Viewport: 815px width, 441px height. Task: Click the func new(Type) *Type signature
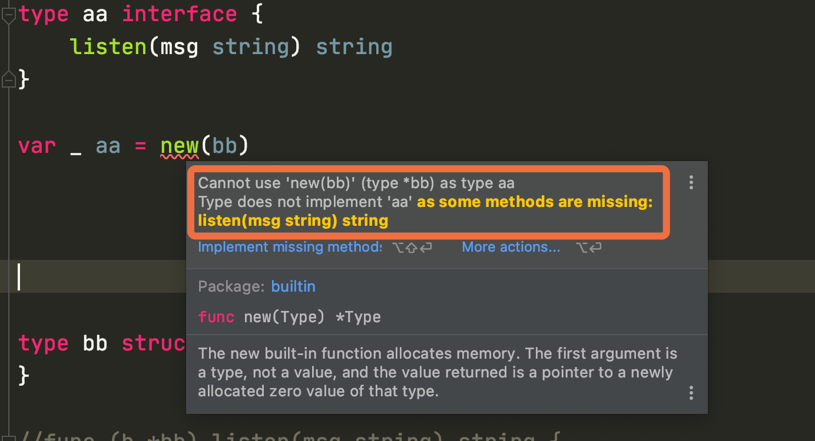(289, 318)
